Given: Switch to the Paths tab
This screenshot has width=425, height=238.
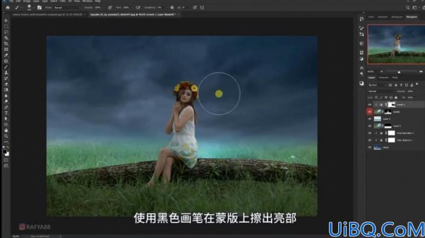Looking at the screenshot, I should click(x=395, y=78).
